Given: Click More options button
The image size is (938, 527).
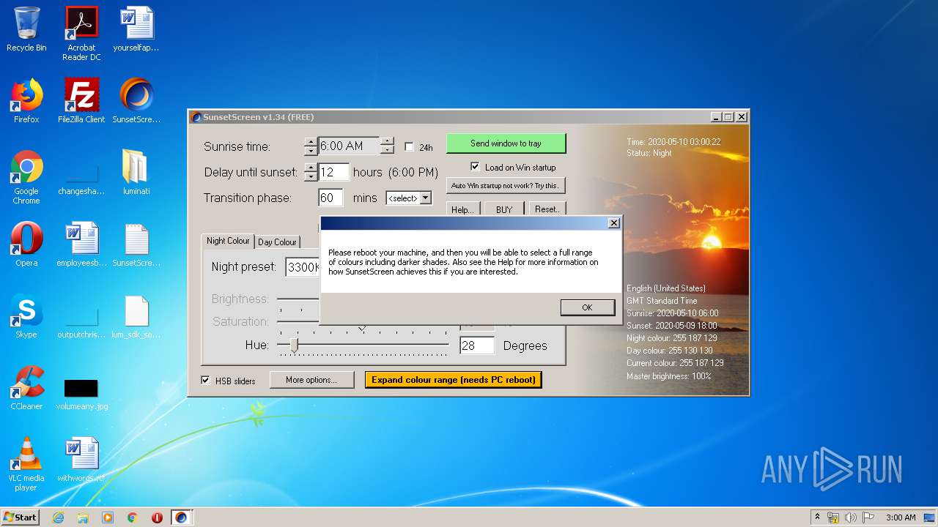Looking at the screenshot, I should coord(311,380).
